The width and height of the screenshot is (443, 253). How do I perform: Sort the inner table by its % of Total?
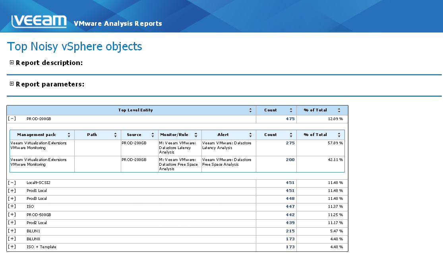pos(339,135)
